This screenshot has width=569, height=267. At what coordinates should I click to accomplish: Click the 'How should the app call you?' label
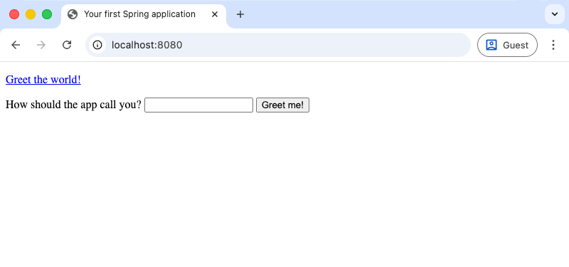coord(73,105)
